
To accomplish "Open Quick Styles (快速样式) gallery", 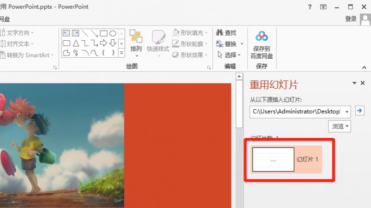I will pos(158,43).
